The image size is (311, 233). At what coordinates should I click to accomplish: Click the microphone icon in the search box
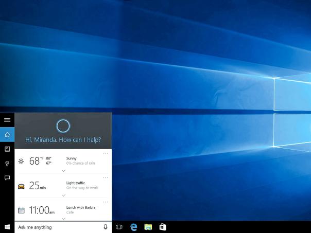tap(106, 227)
